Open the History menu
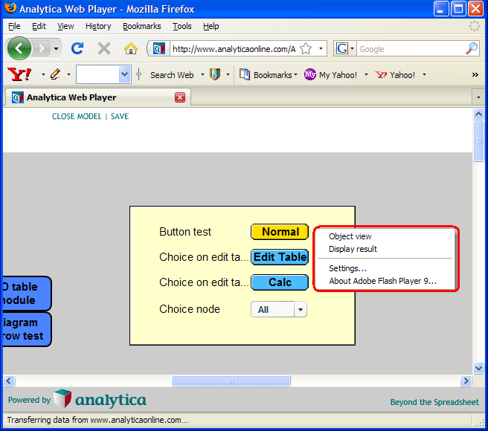The height and width of the screenshot is (431, 488). click(98, 26)
